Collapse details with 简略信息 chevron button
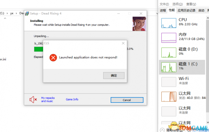The width and height of the screenshot is (209, 132). coord(162,130)
